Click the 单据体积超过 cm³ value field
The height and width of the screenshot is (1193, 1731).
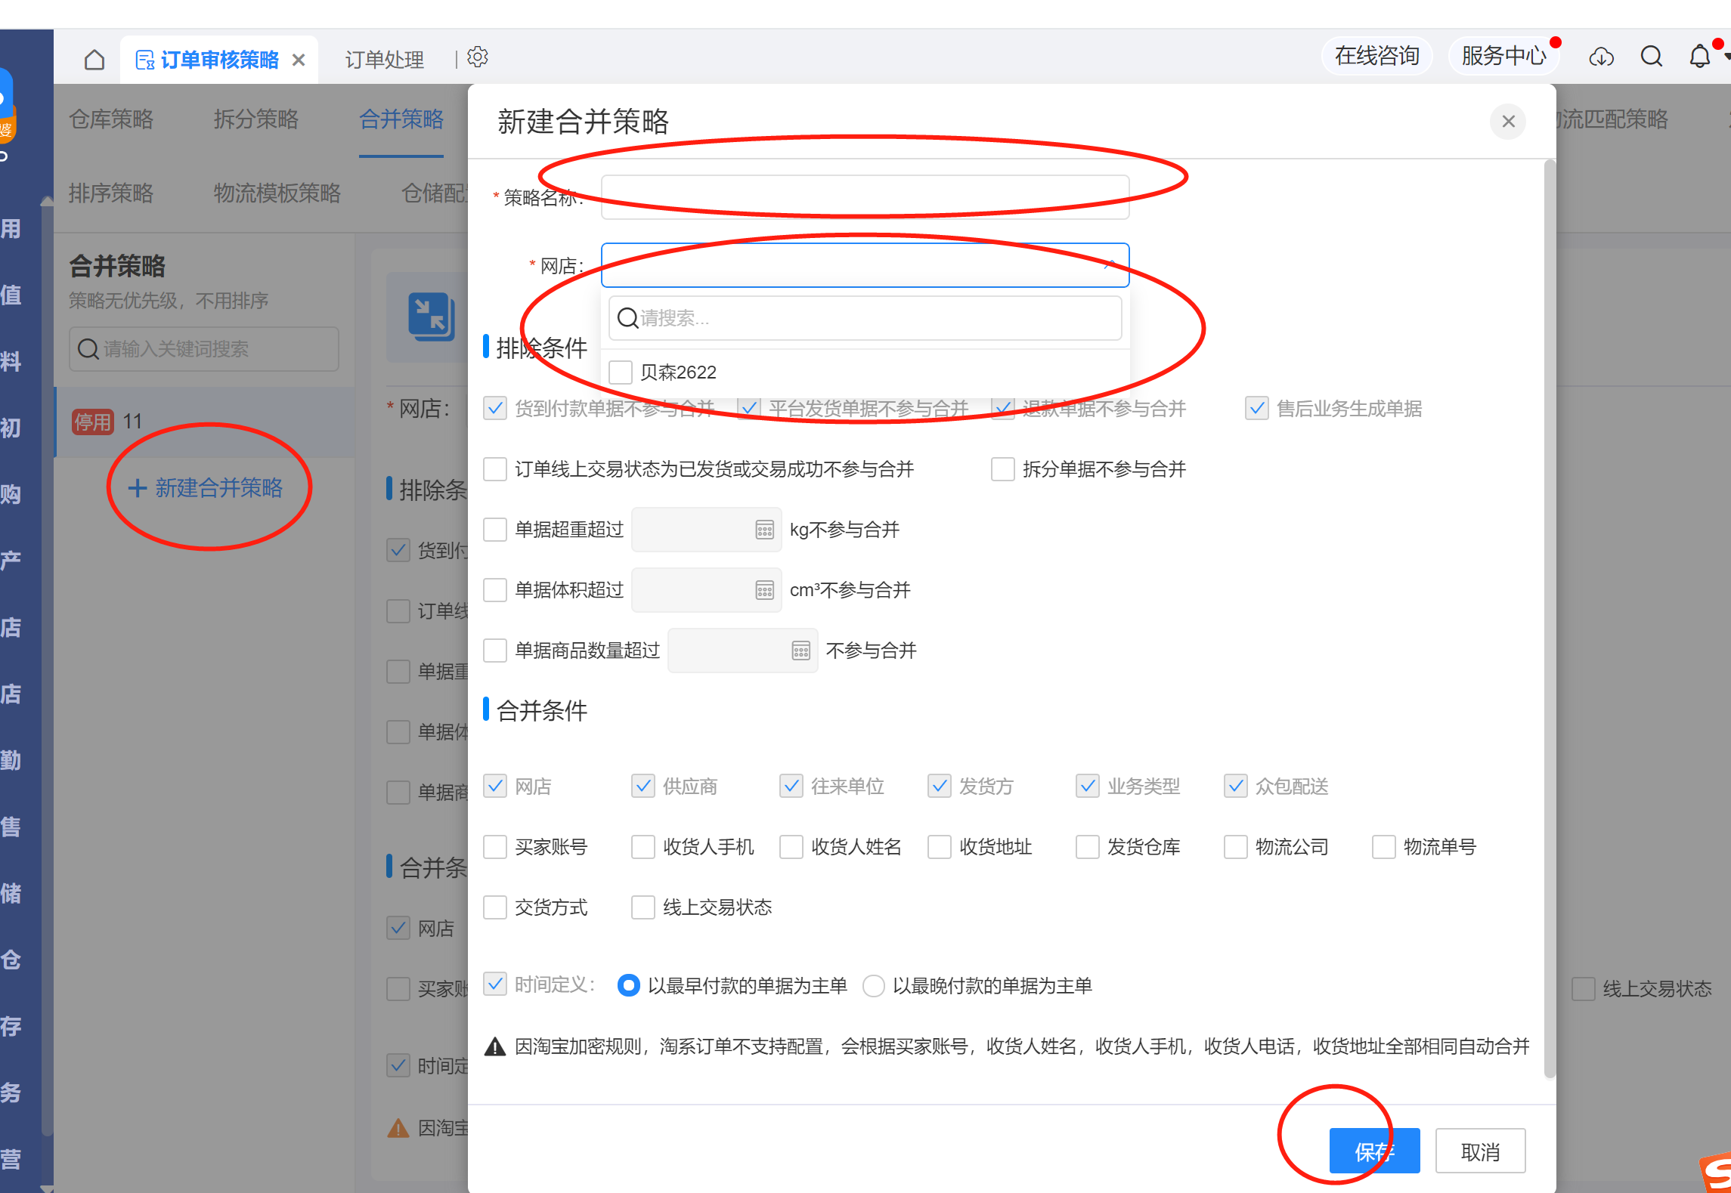point(706,590)
